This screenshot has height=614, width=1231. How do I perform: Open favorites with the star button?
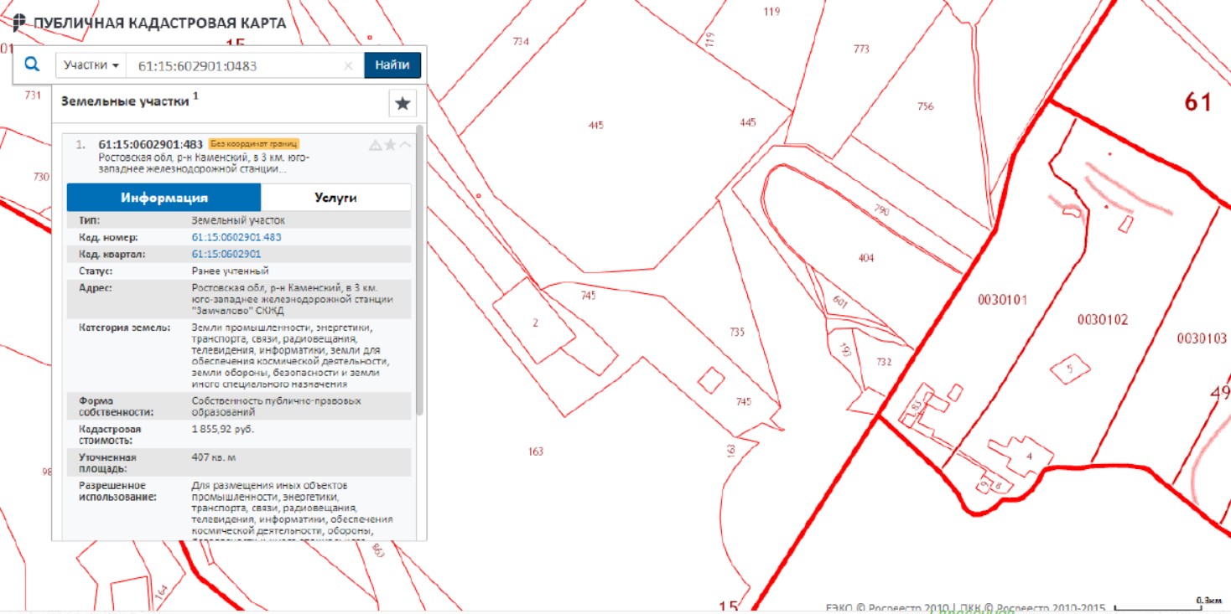click(x=403, y=103)
